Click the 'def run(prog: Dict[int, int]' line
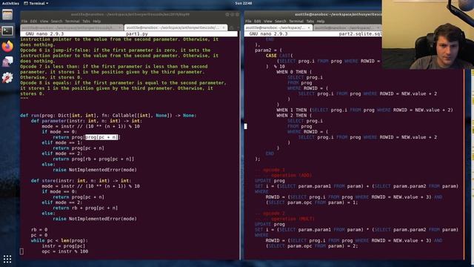Image resolution: width=474 pixels, height=267 pixels. click(108, 116)
